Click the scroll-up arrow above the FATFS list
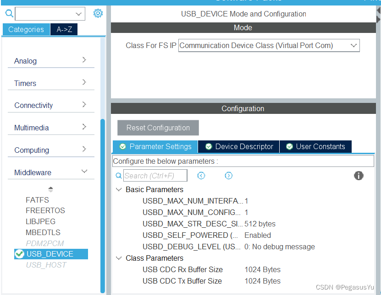This screenshot has height=295, width=381. tap(50, 188)
